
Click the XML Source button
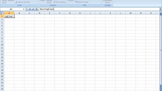(x=71, y=1)
